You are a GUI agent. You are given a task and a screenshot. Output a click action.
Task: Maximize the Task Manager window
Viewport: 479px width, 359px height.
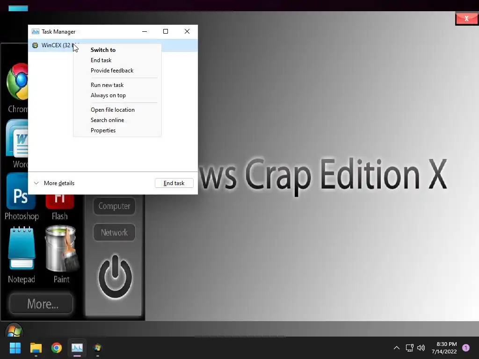[166, 31]
